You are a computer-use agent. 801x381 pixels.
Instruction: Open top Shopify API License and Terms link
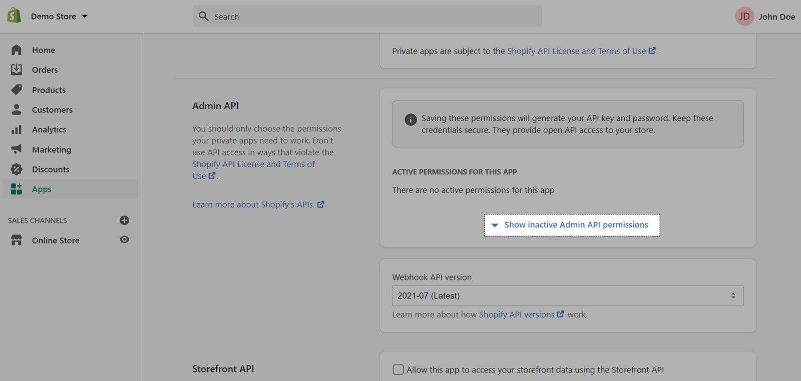[x=576, y=51]
